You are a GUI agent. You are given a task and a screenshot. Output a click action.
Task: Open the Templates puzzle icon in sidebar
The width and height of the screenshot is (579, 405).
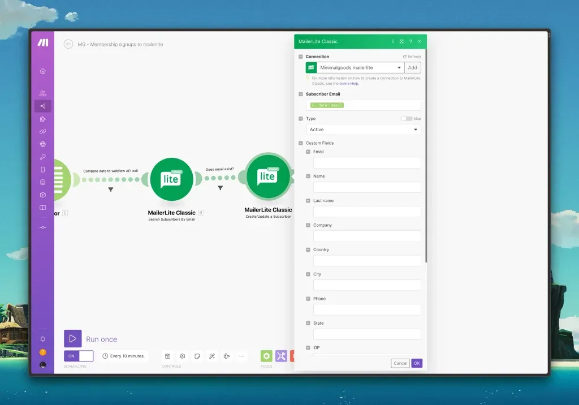43,119
